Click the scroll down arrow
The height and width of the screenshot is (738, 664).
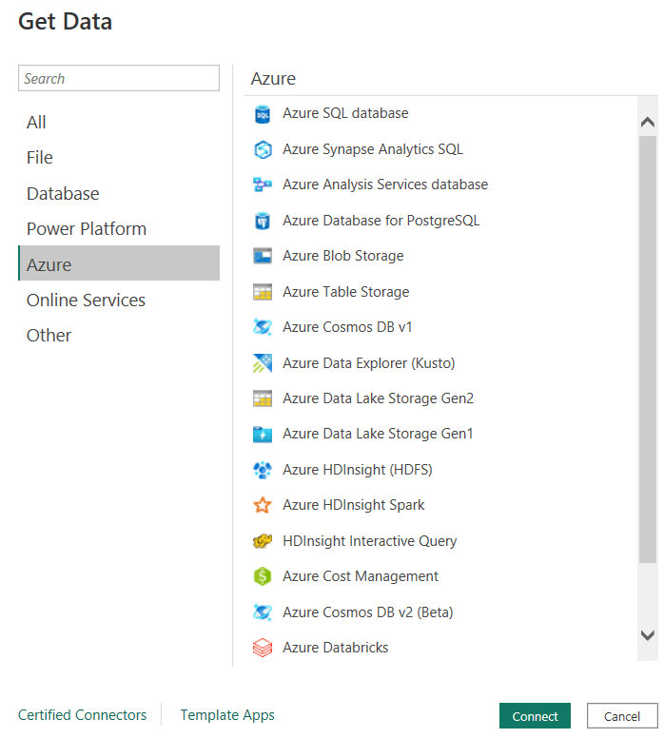point(648,635)
